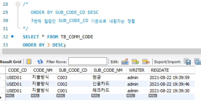Sort by CODE_CD column header
Viewport: 201px width, 103px height.
(x=18, y=70)
